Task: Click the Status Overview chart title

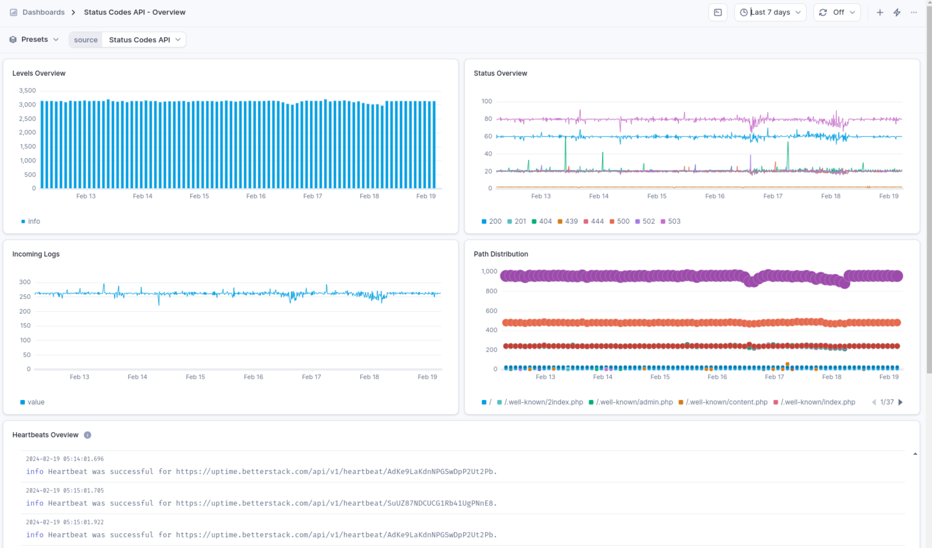Action: [500, 73]
